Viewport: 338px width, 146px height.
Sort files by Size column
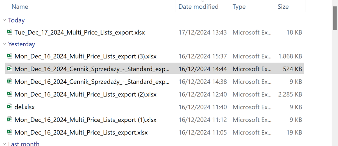click(x=283, y=7)
